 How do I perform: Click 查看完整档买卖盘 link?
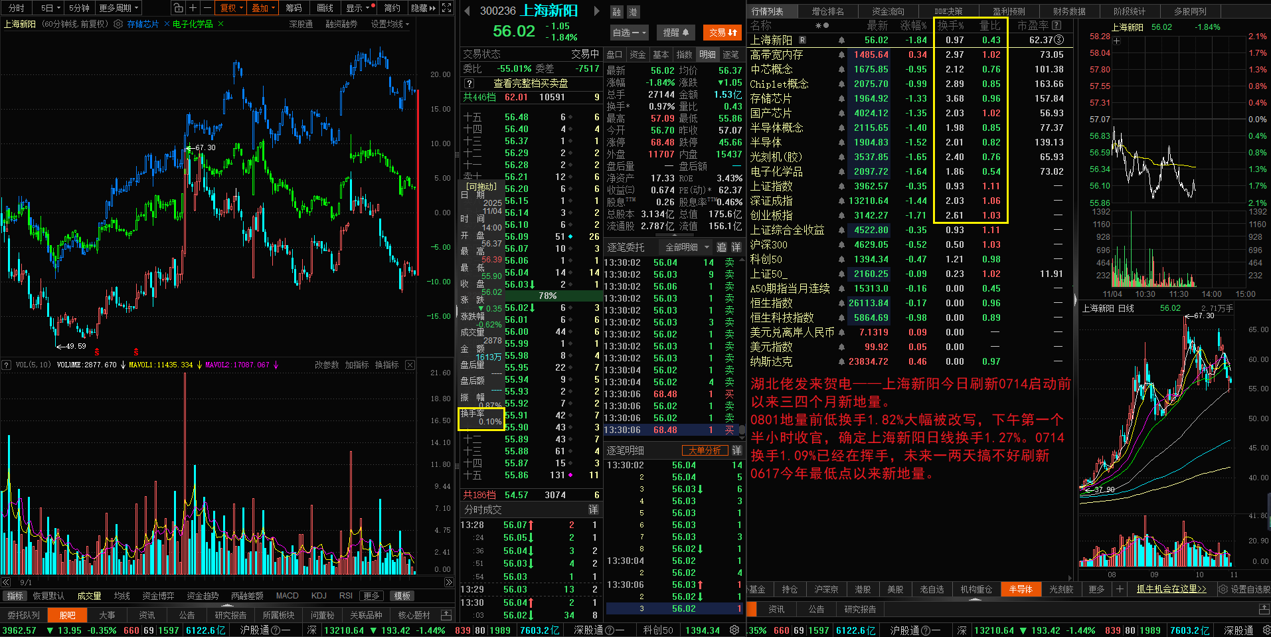pyautogui.click(x=530, y=84)
